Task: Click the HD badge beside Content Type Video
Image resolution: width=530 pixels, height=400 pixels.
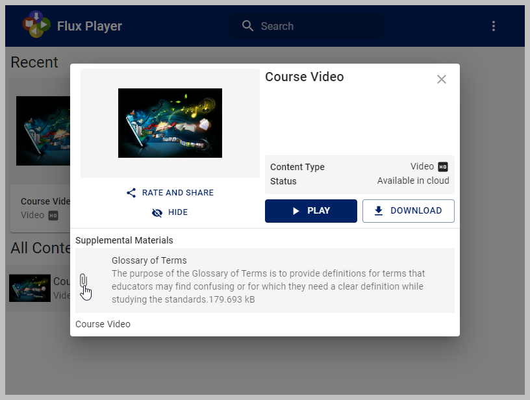Action: pos(443,167)
